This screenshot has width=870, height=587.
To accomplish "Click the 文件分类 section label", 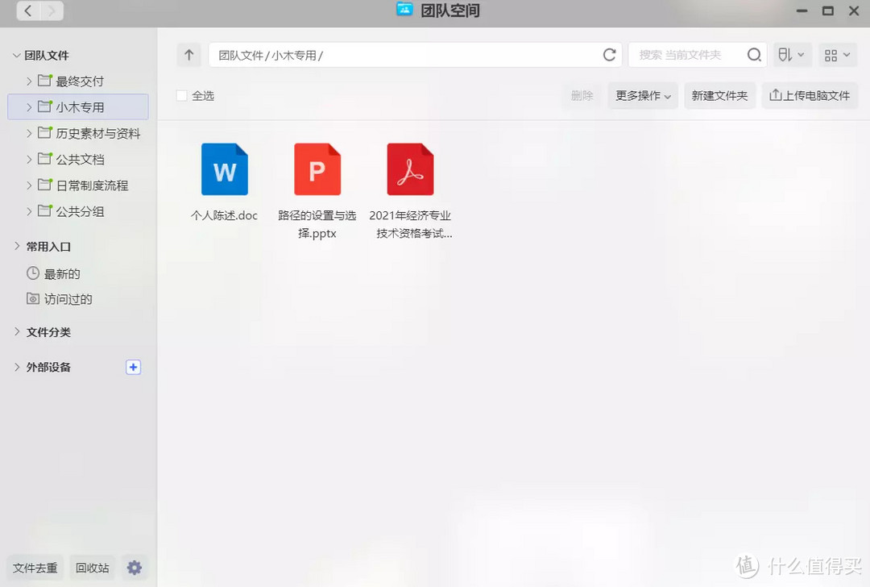I will coord(49,332).
